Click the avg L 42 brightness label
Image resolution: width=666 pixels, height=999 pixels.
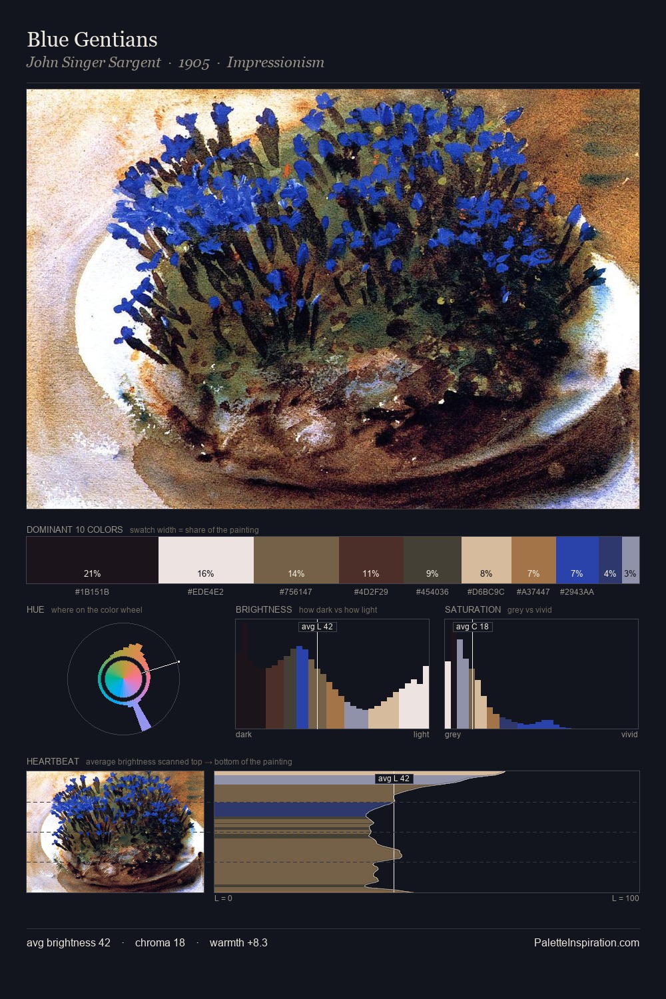[317, 627]
